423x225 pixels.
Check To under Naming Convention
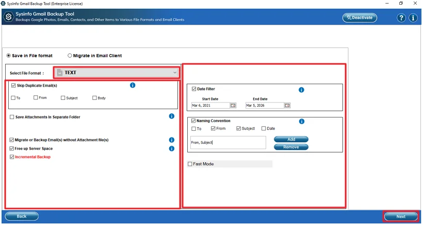click(193, 129)
